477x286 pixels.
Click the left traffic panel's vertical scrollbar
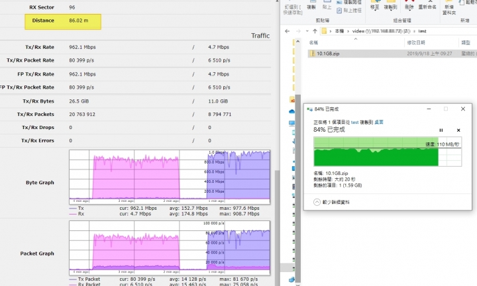277,228
